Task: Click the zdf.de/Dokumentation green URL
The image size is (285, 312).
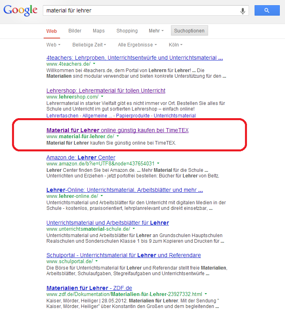Action: tap(124, 294)
